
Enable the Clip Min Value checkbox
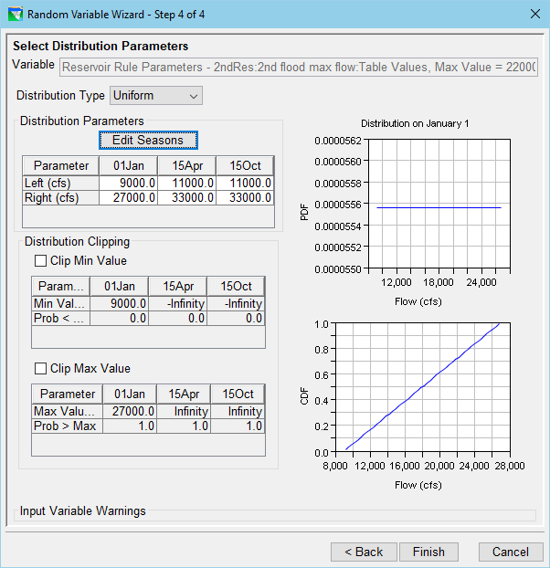tap(40, 260)
